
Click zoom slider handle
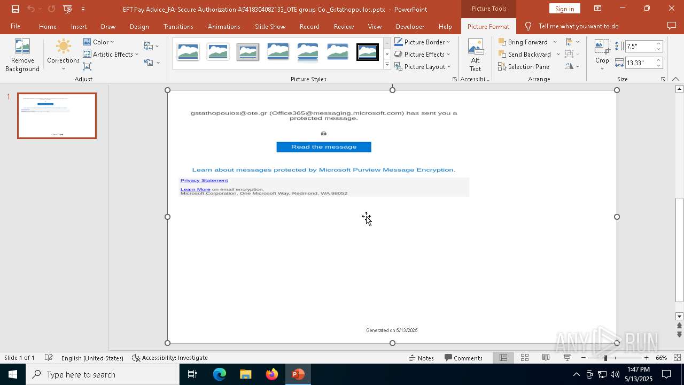(605, 358)
